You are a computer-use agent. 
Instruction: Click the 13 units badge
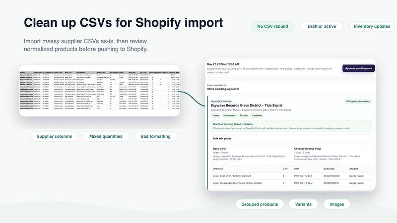pyautogui.click(x=244, y=115)
